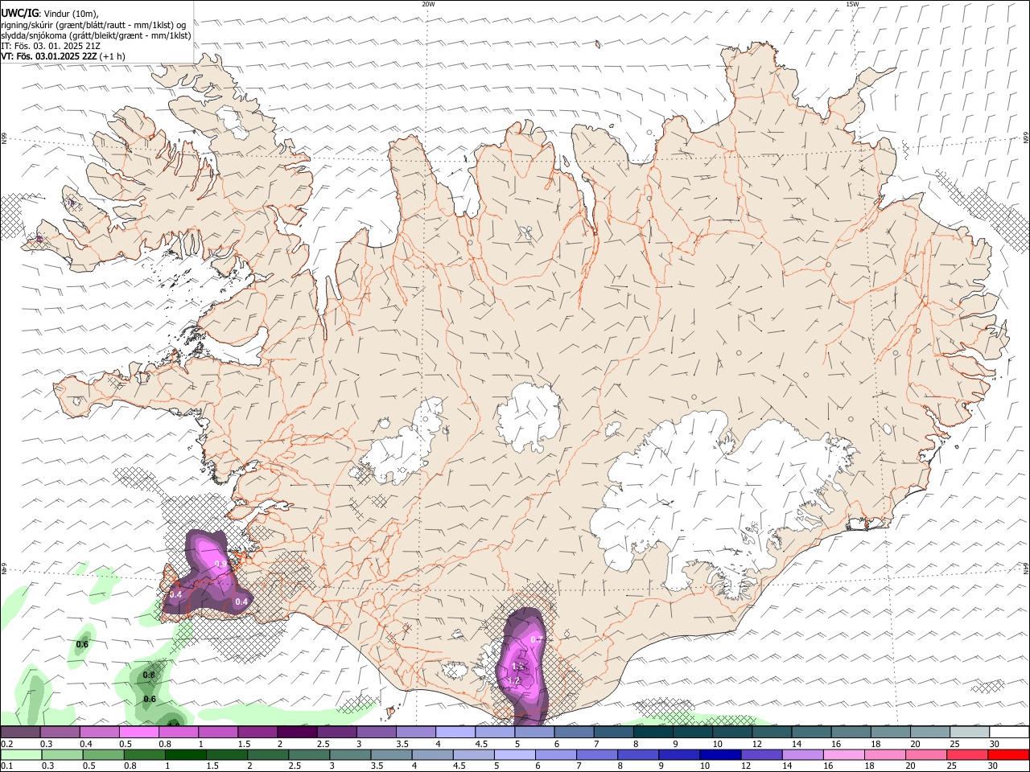Pick the lower legend swatch between 25 and 30
The width and height of the screenshot is (1030, 772).
click(x=969, y=754)
